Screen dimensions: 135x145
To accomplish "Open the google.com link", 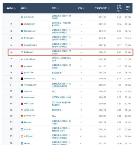I will (29, 17).
